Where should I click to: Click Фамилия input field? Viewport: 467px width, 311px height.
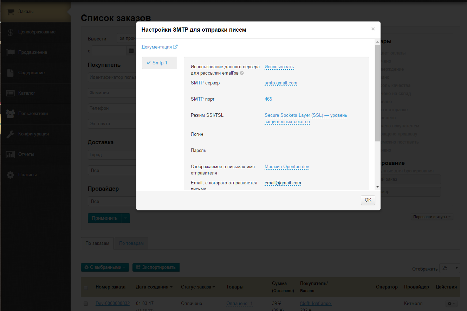click(x=112, y=93)
